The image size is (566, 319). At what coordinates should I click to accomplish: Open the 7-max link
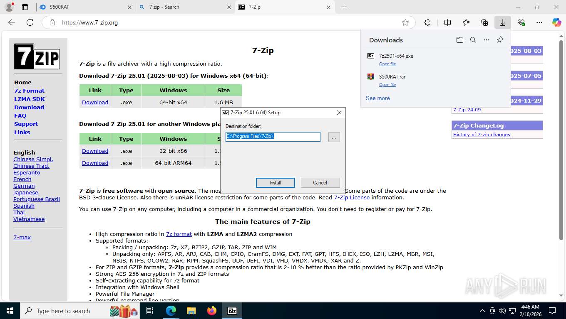pos(22,237)
